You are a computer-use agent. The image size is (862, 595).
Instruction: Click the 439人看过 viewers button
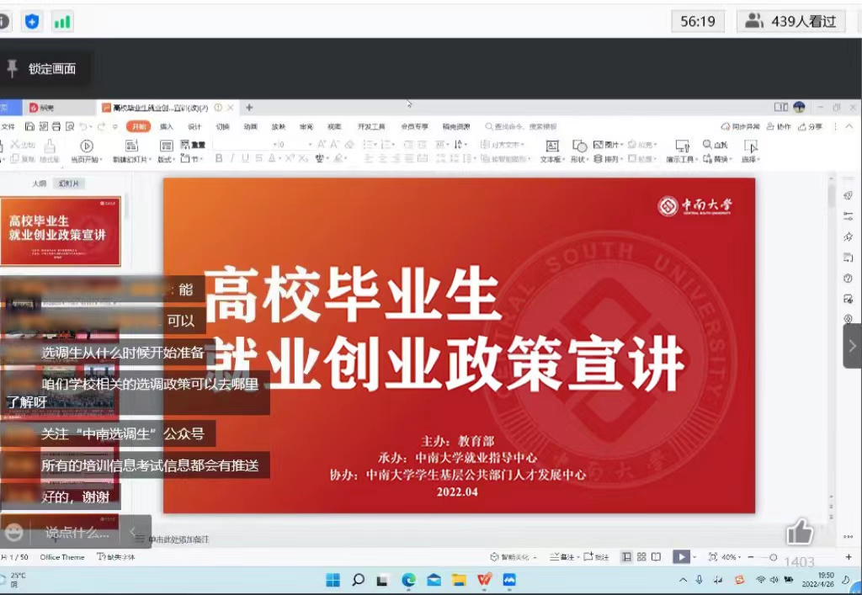792,21
